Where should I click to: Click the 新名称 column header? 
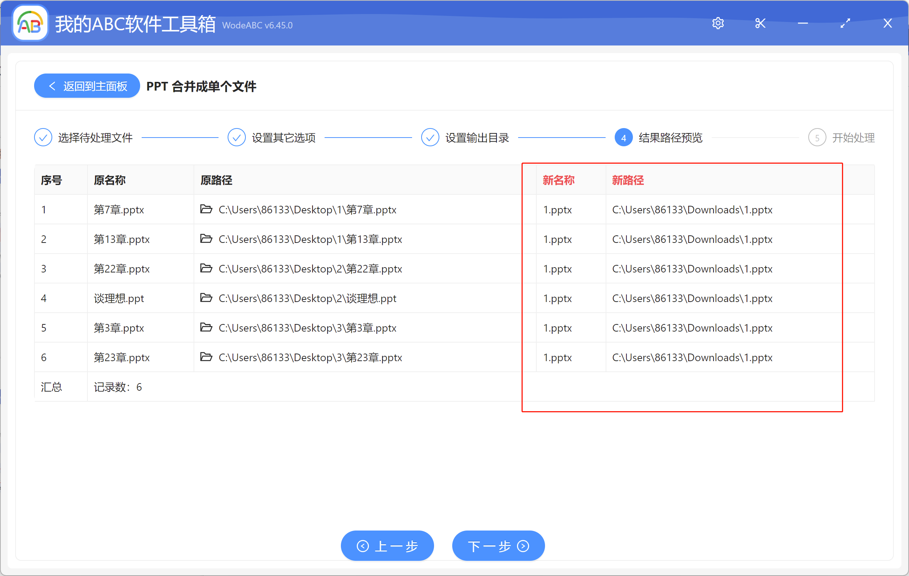(559, 180)
